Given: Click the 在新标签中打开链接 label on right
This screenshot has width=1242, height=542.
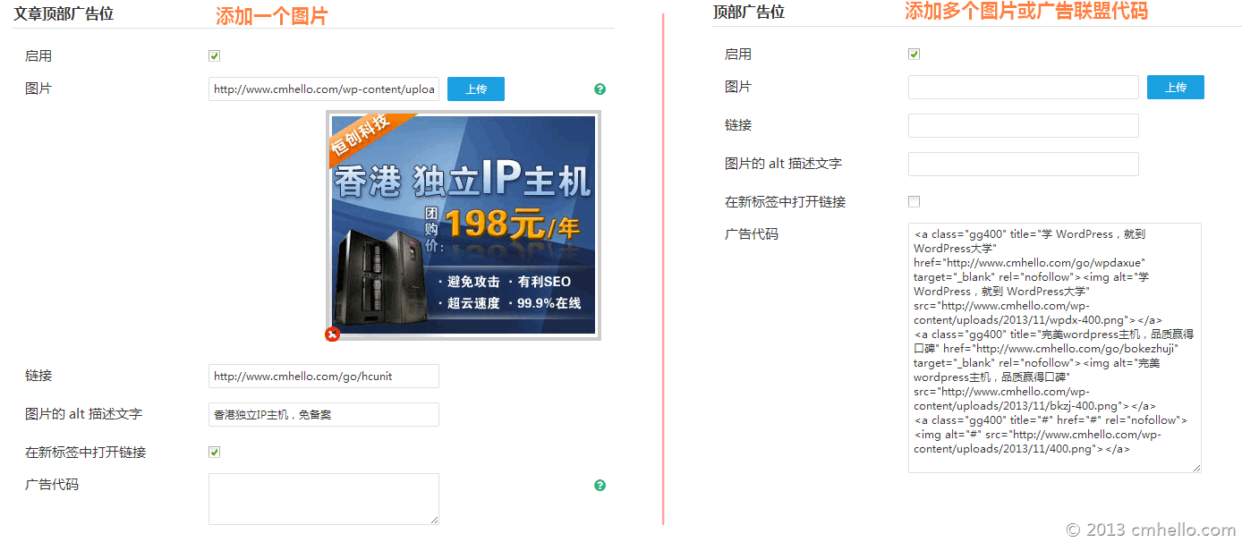Looking at the screenshot, I should click(786, 202).
